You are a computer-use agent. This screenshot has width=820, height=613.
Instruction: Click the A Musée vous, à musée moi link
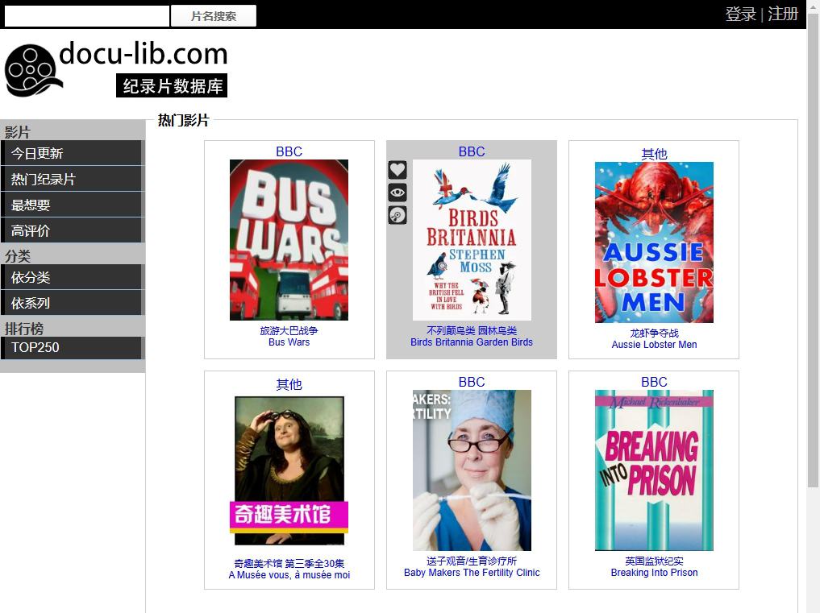[x=289, y=575]
